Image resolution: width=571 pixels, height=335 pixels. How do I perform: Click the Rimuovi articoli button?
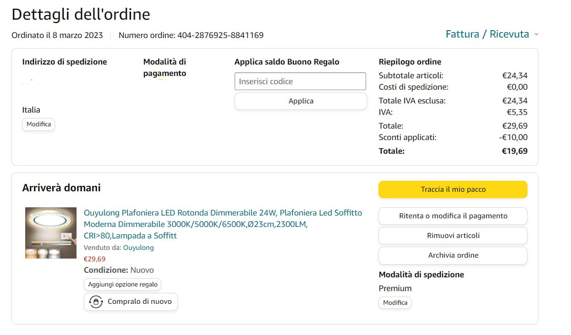pos(453,236)
